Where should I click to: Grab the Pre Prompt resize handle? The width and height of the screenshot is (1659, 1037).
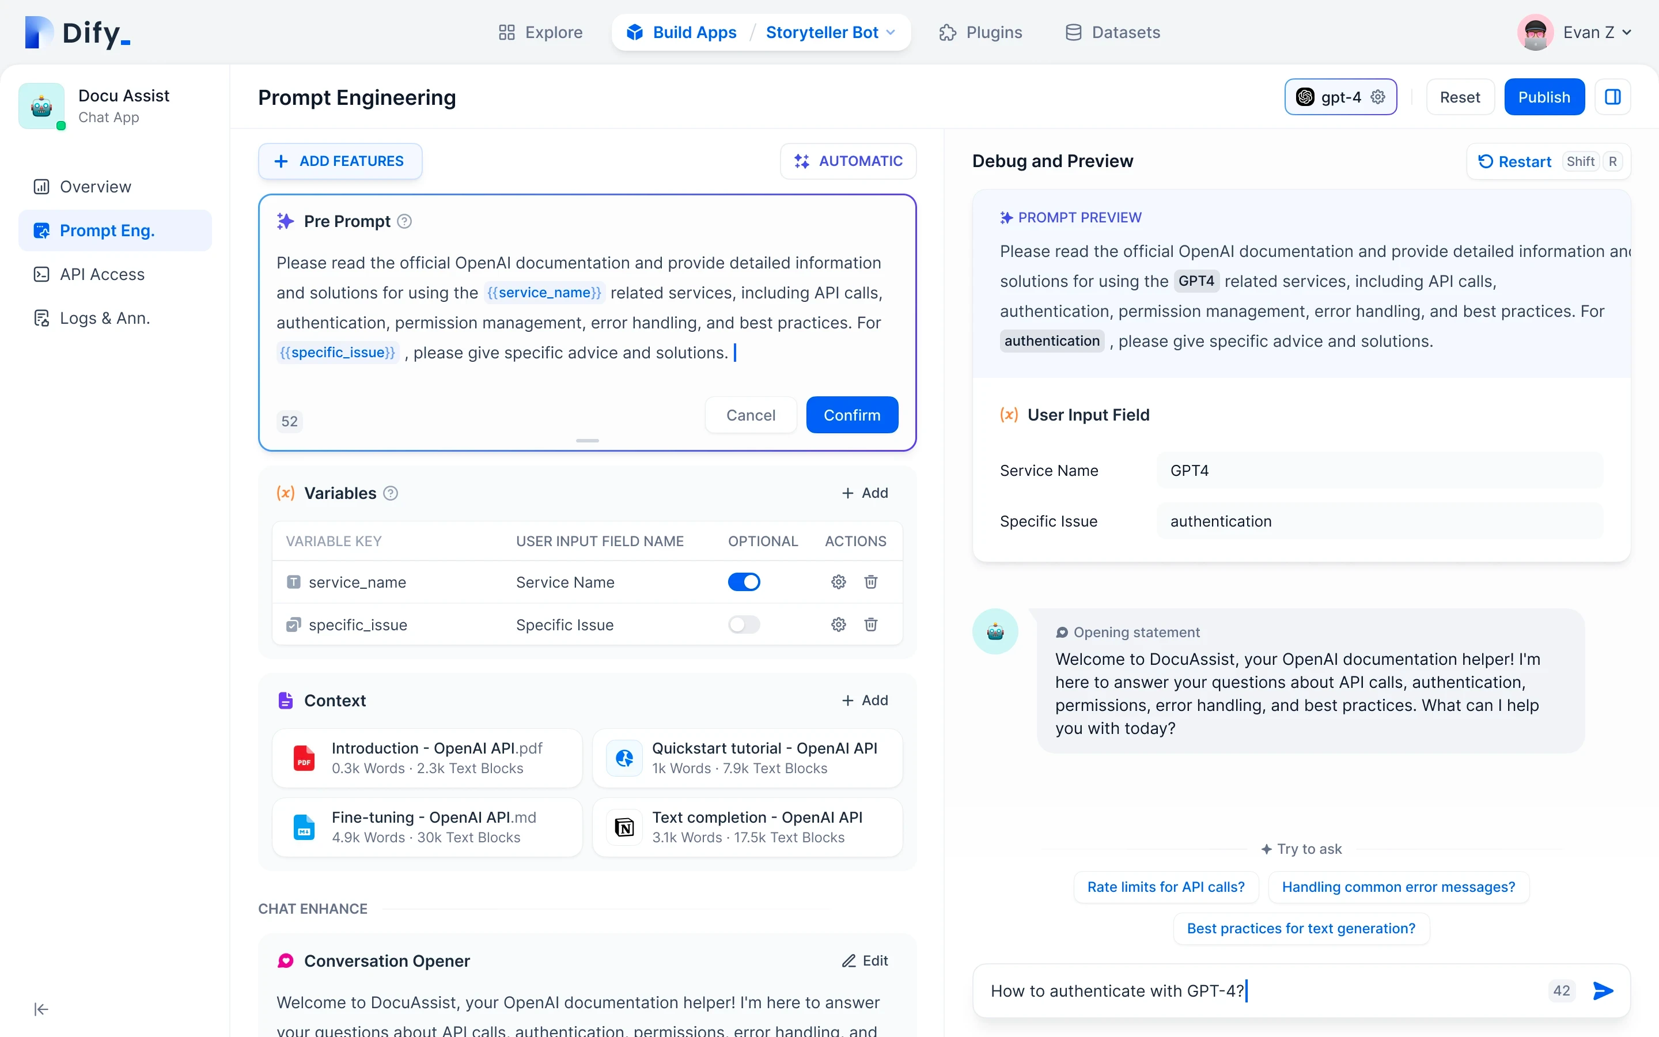[588, 440]
